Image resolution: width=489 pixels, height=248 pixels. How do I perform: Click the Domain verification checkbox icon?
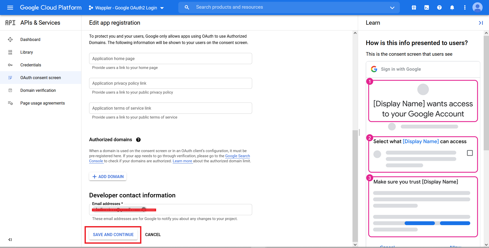point(10,90)
